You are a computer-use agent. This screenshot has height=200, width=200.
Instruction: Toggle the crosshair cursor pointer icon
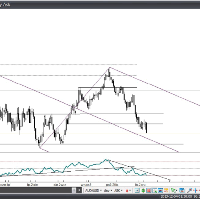155,190
